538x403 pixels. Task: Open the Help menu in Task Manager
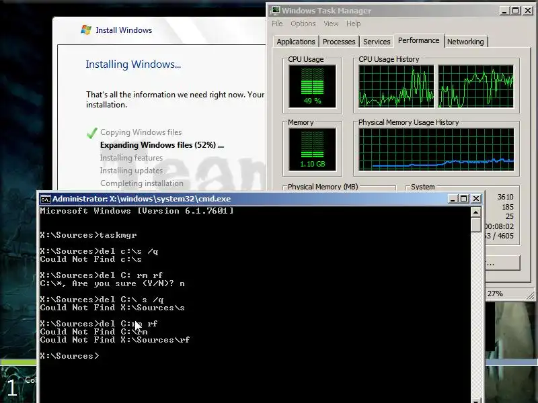tap(353, 24)
